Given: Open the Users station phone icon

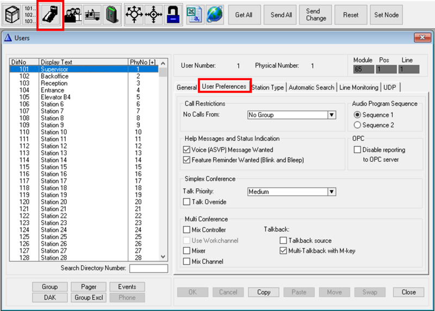Looking at the screenshot, I should pos(50,15).
